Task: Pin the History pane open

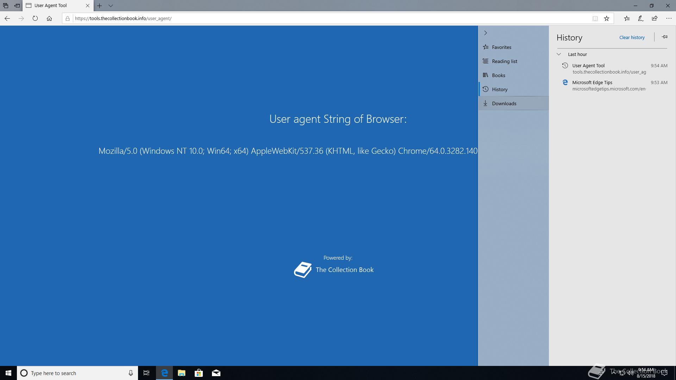Action: (664, 37)
